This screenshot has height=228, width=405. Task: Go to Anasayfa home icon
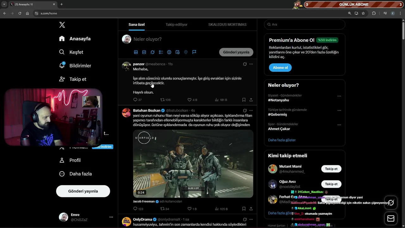click(x=62, y=39)
